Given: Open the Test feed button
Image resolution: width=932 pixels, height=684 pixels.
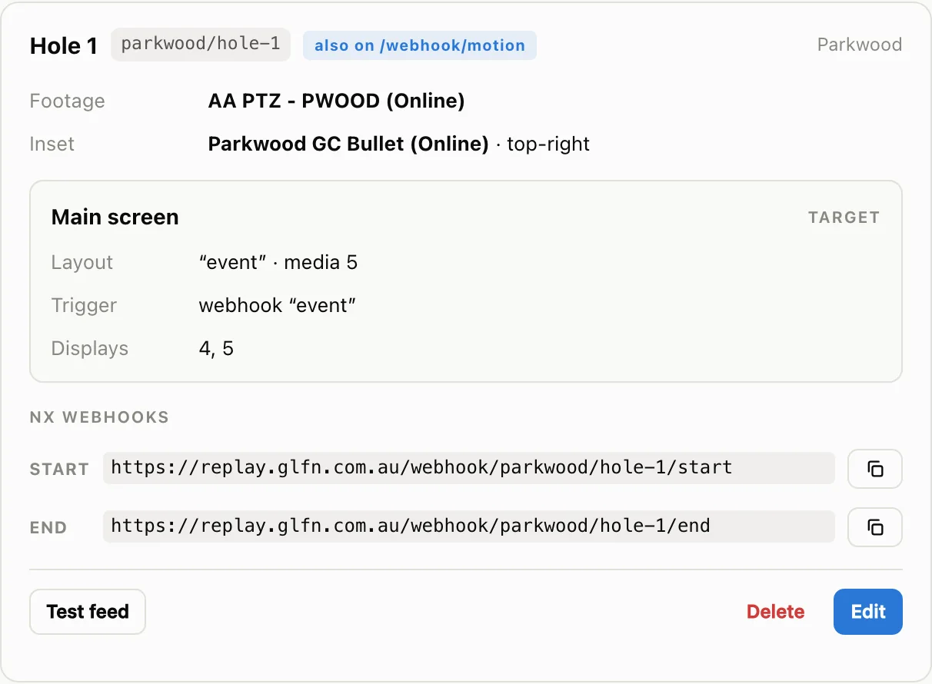Looking at the screenshot, I should pyautogui.click(x=88, y=612).
